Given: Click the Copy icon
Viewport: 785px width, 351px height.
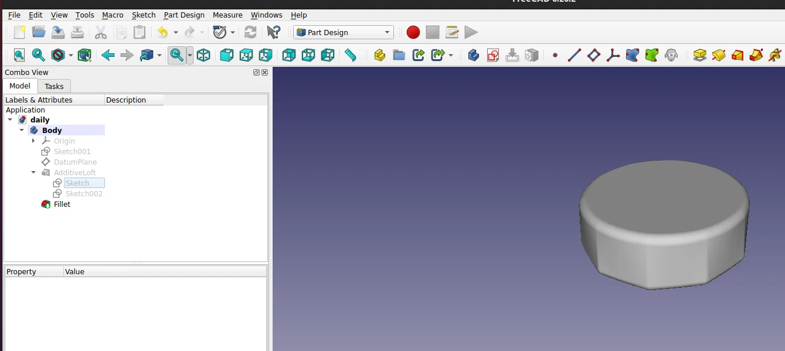Looking at the screenshot, I should pyautogui.click(x=120, y=32).
